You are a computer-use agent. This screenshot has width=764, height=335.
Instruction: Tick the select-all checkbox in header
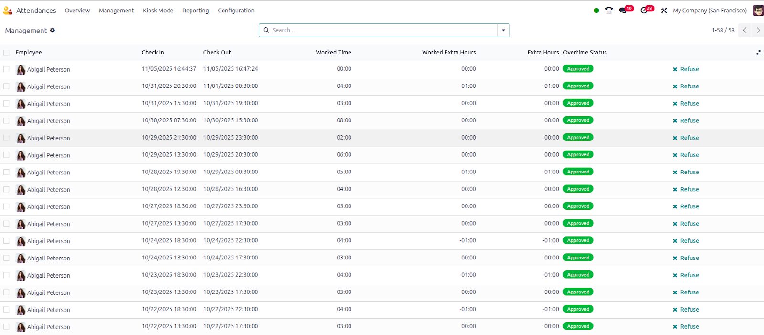6,53
